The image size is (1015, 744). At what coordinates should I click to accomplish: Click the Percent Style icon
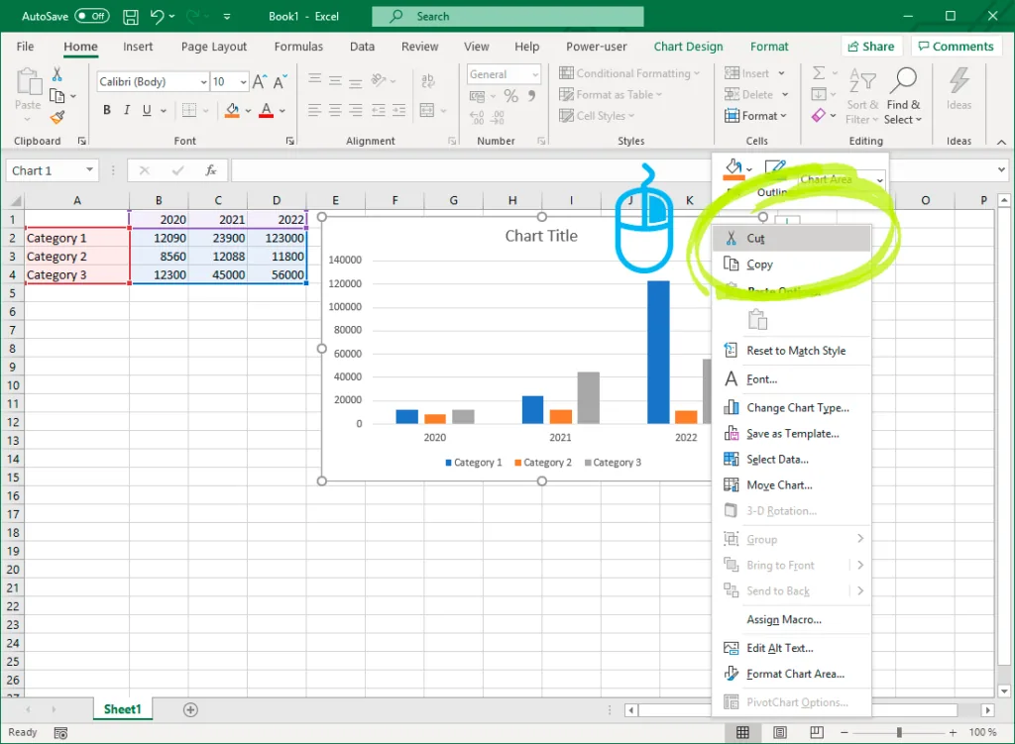pyautogui.click(x=511, y=96)
